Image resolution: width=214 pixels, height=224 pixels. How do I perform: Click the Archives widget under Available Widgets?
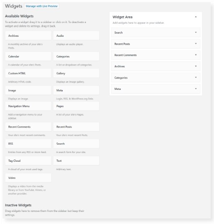coord(28,36)
